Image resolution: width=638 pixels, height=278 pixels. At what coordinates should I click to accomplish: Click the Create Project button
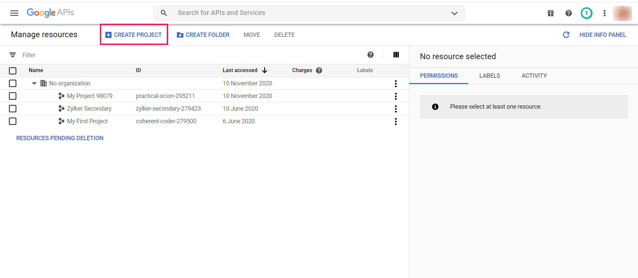point(134,35)
